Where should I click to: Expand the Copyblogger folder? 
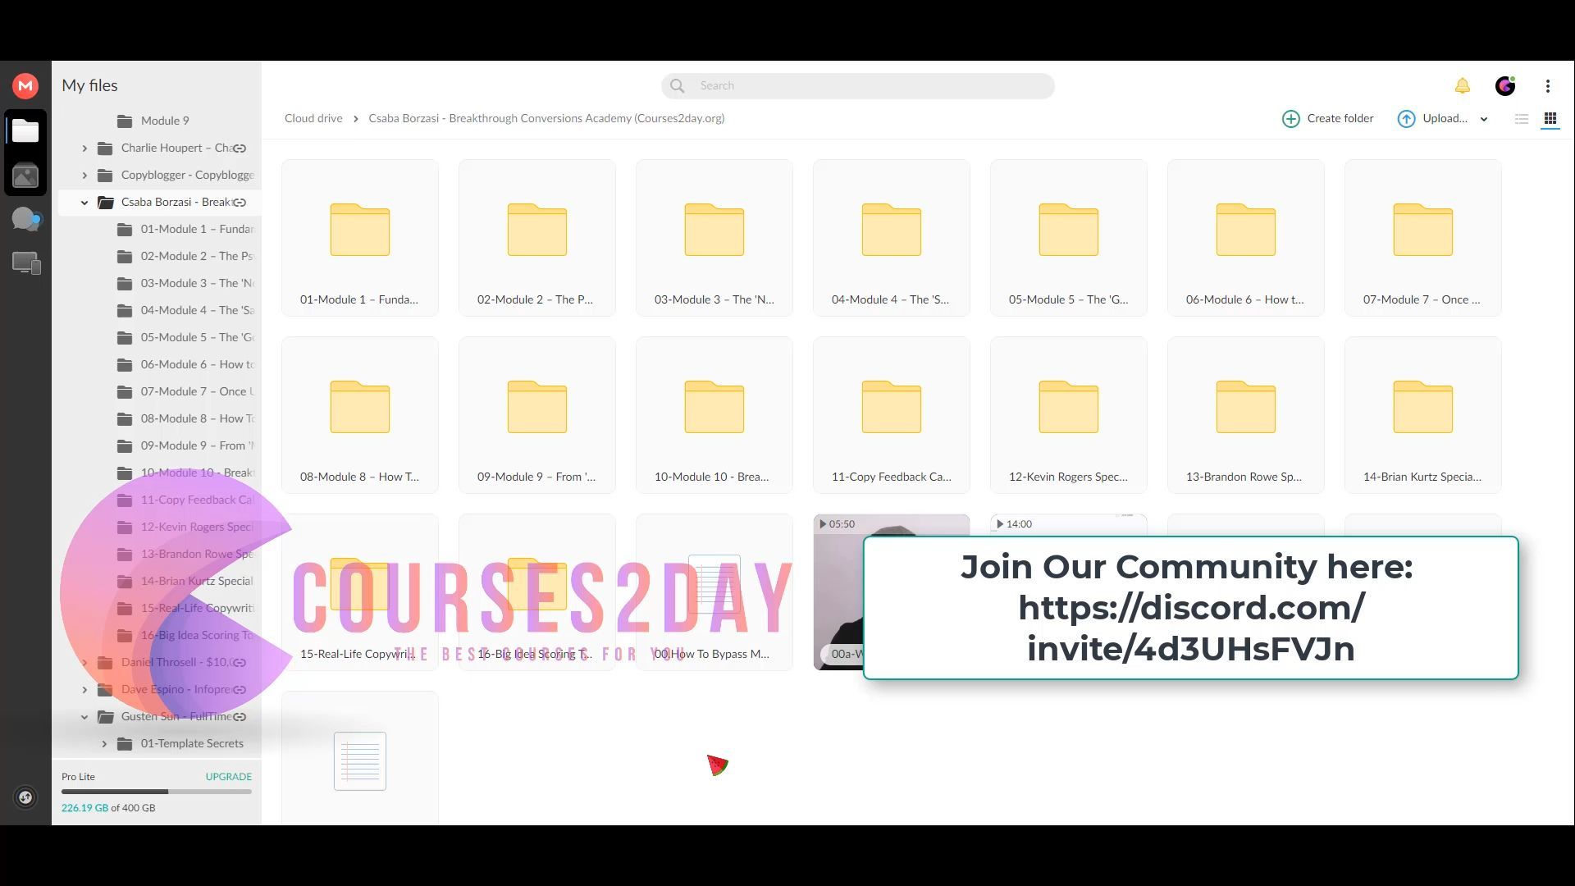[x=84, y=176]
